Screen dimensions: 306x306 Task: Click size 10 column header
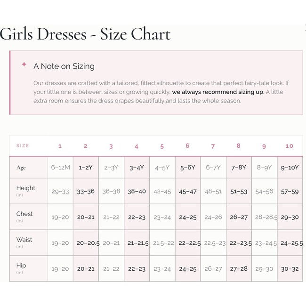tap(289, 146)
